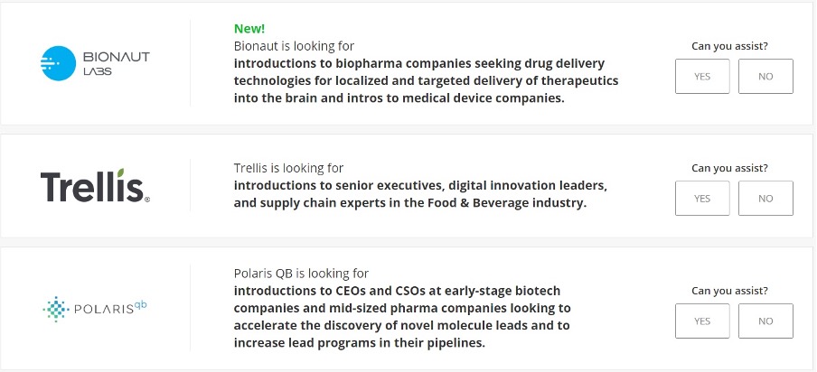Click "Trellis is looking for" heading
The width and height of the screenshot is (817, 372).
288,168
